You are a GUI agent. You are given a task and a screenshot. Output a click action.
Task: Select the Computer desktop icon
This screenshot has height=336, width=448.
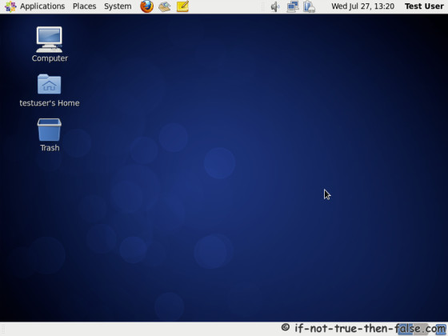pyautogui.click(x=50, y=44)
